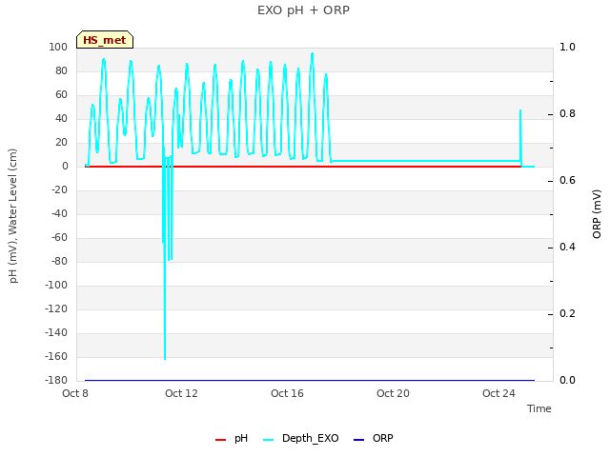Click the cyan Depth_EXO legend swatch

click(269, 440)
